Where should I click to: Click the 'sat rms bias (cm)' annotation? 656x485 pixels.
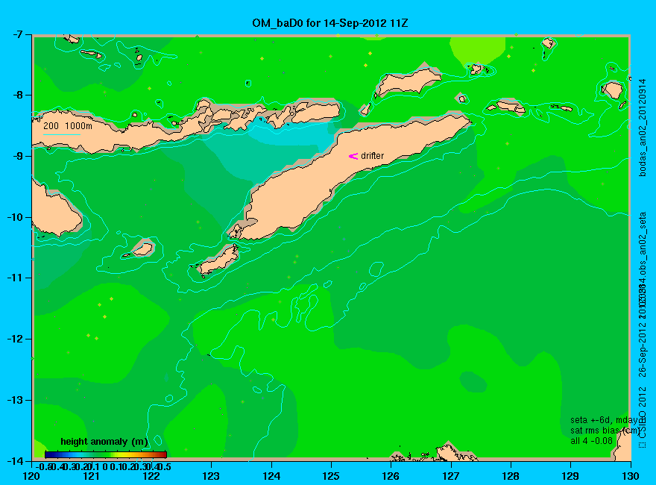[x=605, y=431]
